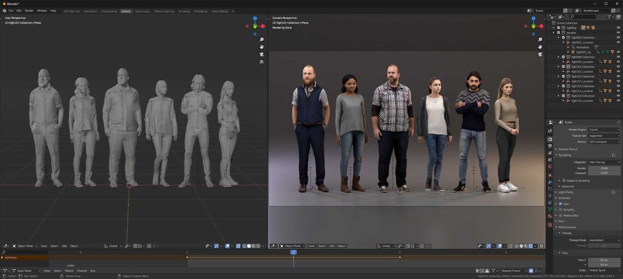Open the Render Engine dropdown showing Cycles
Image resolution: width=623 pixels, height=279 pixels.
pyautogui.click(x=604, y=130)
